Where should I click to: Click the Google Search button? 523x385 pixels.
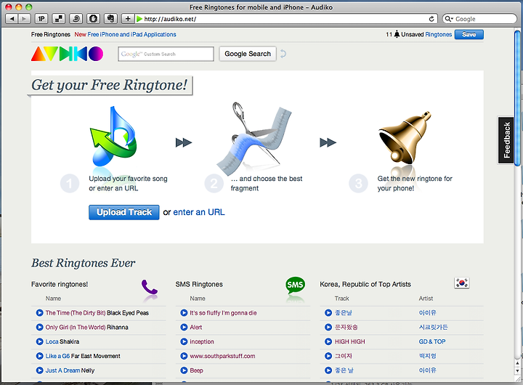point(248,54)
